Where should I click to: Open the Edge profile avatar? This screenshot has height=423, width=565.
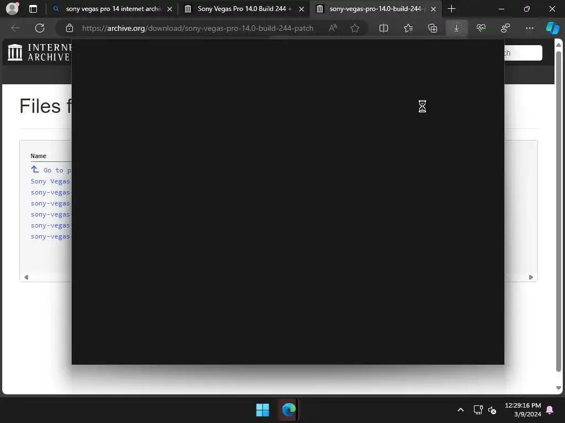tap(12, 9)
